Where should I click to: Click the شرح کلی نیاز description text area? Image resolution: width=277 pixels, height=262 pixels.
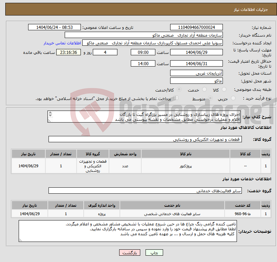(x=144, y=117)
